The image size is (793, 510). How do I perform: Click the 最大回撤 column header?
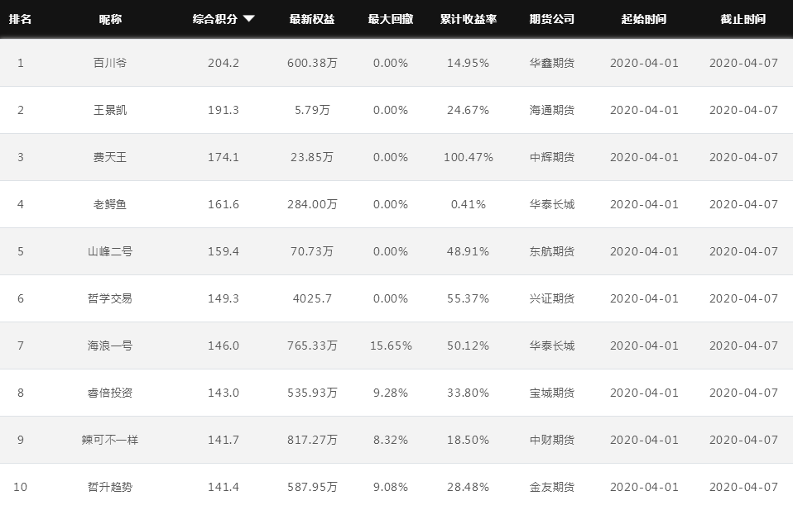pyautogui.click(x=391, y=19)
